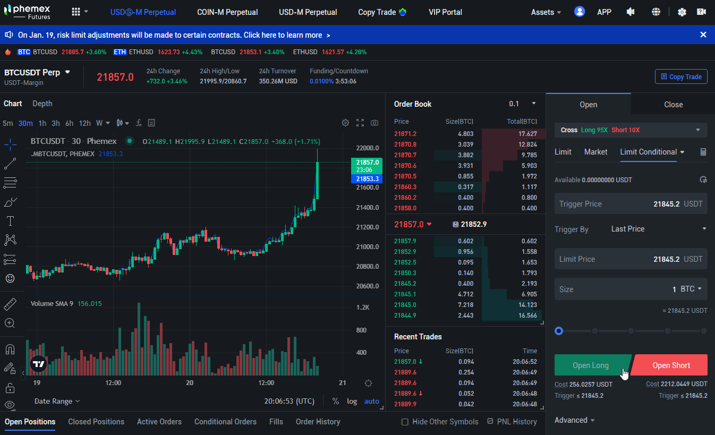
Task: Click the leverage slider handle
Action: click(x=559, y=331)
